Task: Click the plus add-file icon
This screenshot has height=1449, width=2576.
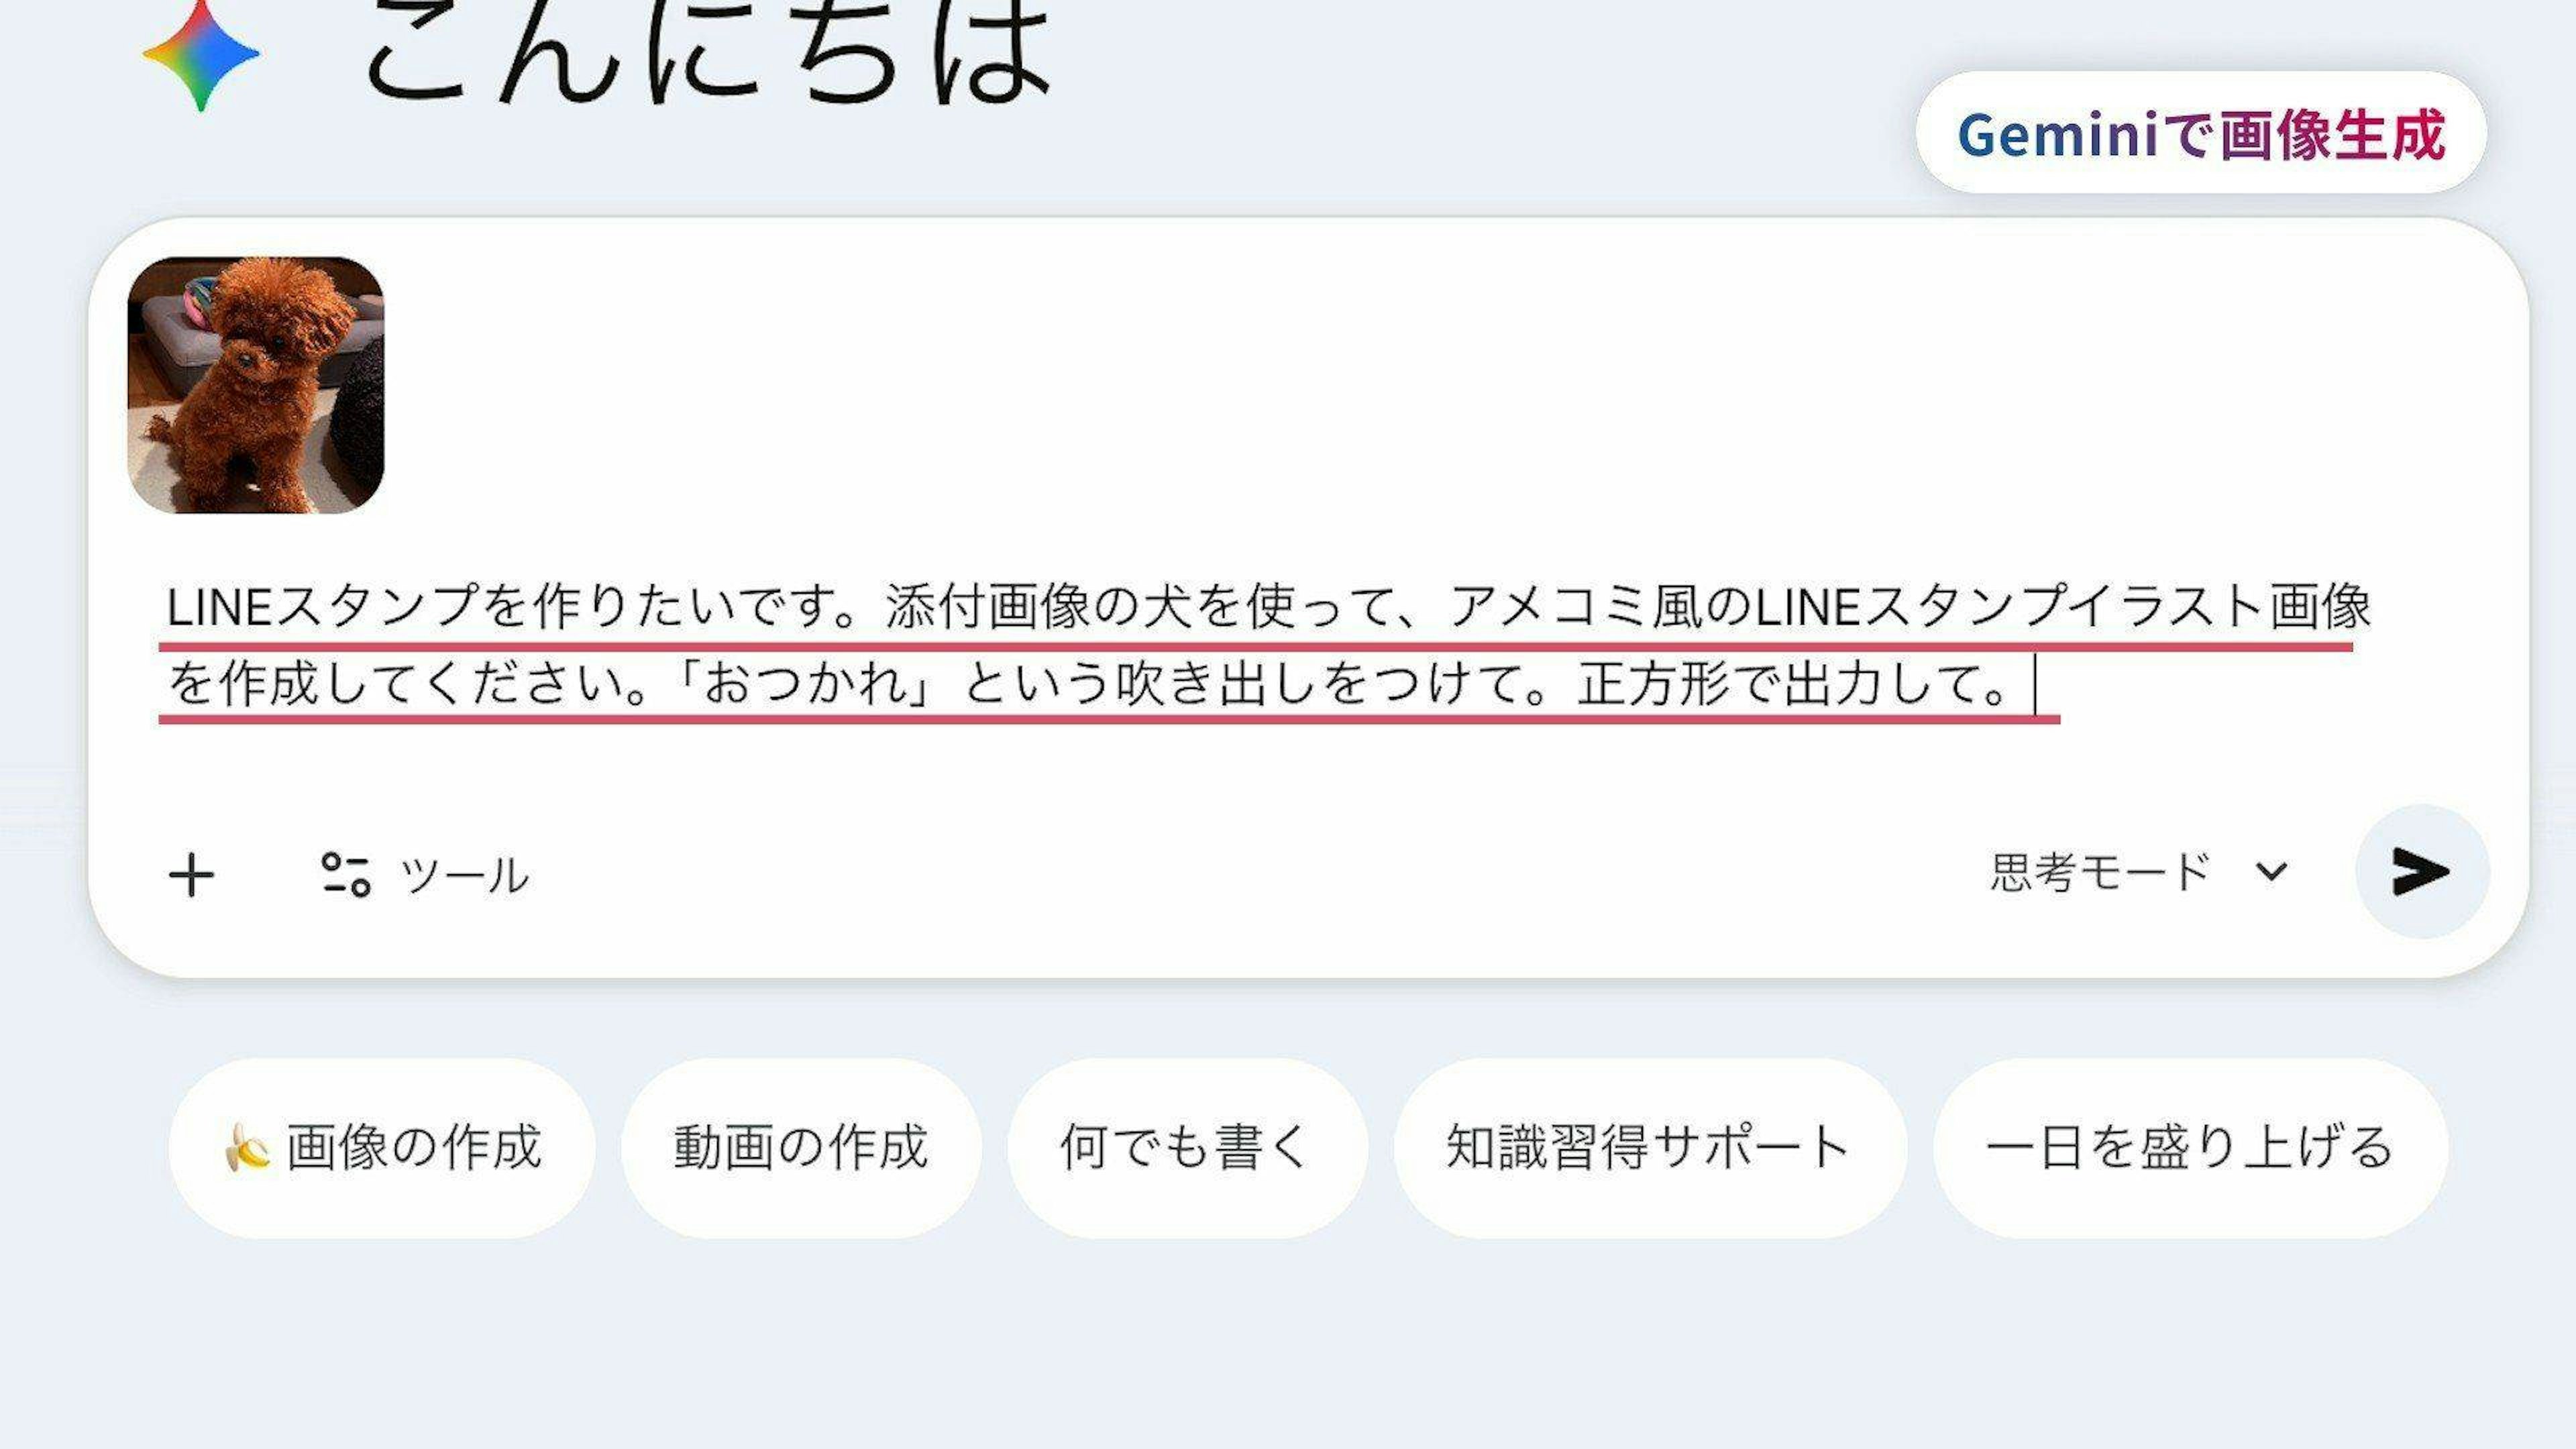Action: tap(191, 876)
